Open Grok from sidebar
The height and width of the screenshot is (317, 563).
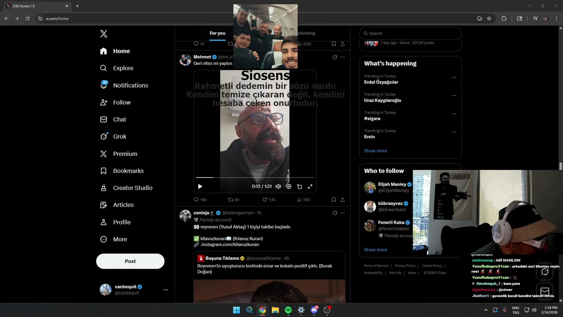point(113,136)
